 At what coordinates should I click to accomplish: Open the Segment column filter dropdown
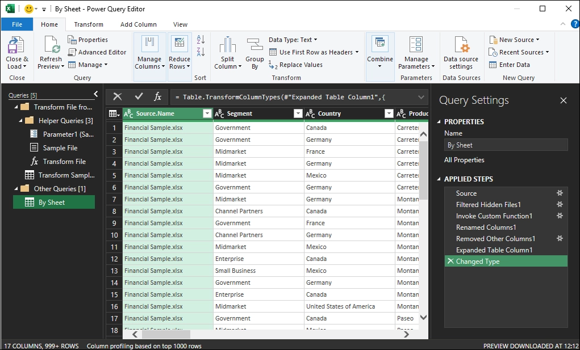point(298,114)
